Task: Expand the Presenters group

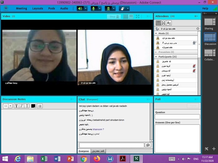Action: [156, 52]
